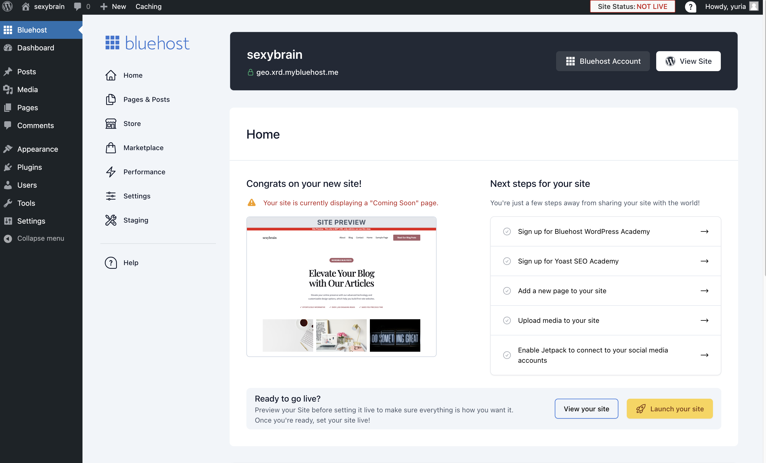The width and height of the screenshot is (766, 463).
Task: Click the Help circle icon in Bluehost nav
Action: [x=111, y=263]
